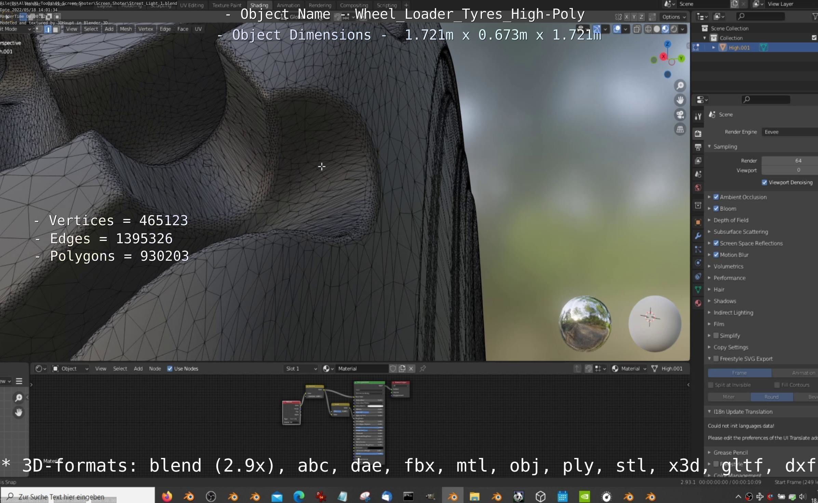The height and width of the screenshot is (503, 818).
Task: Uncheck Viewport Denoising
Action: (765, 182)
